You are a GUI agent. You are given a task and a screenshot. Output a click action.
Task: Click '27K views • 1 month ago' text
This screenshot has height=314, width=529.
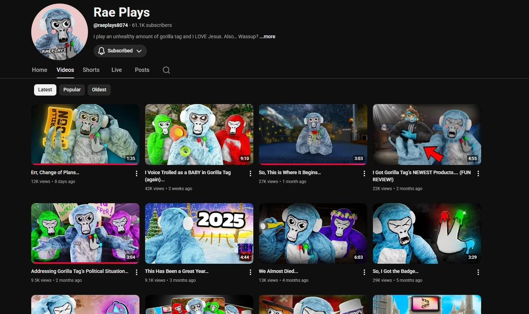coord(282,182)
